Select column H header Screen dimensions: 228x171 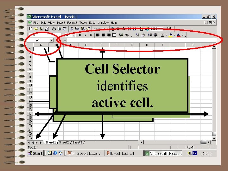[x=147, y=45]
